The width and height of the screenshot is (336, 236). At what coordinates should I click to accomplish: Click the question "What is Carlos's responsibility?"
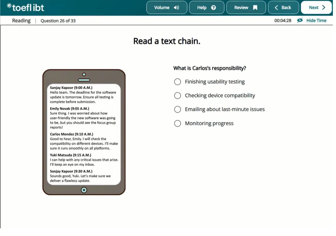coord(210,68)
